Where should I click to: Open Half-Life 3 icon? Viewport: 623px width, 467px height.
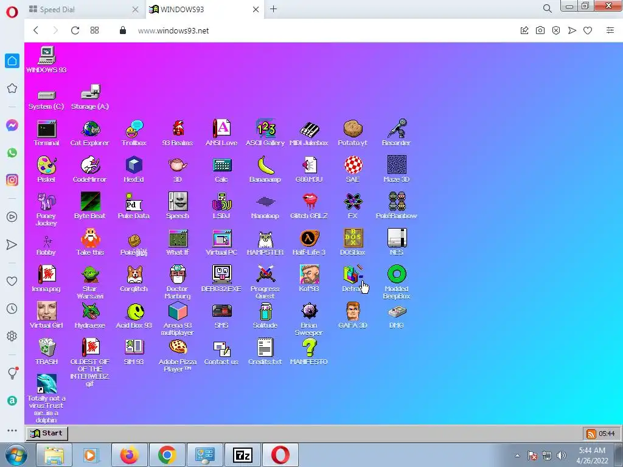[x=308, y=243]
